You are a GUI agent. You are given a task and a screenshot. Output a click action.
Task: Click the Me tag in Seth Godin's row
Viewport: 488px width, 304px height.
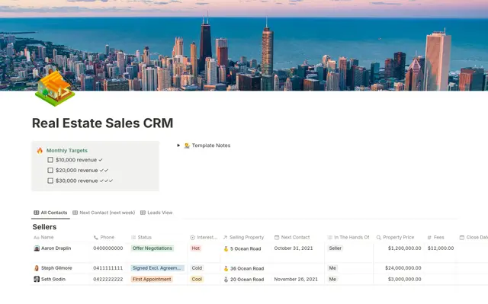[332, 279]
